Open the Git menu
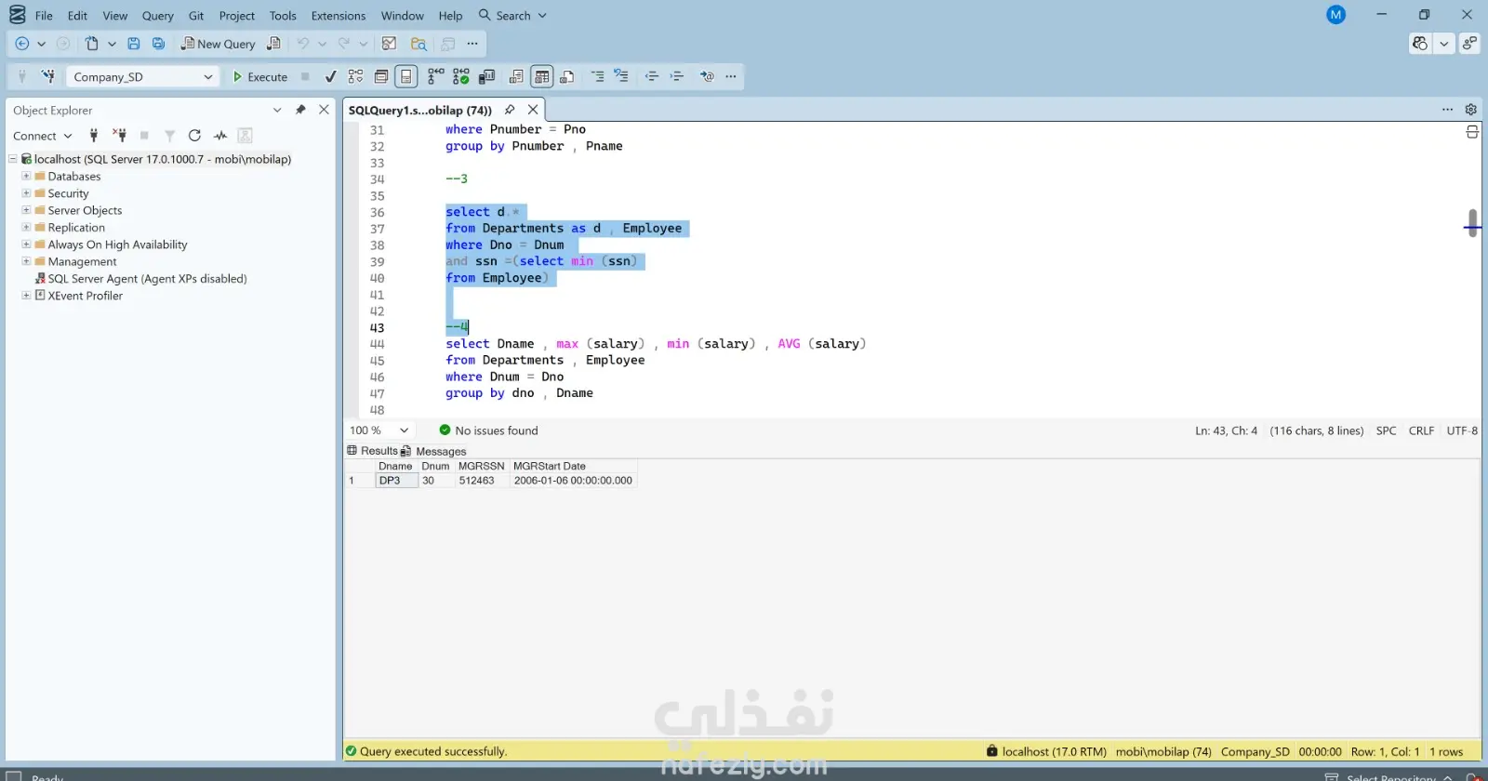1488x781 pixels. 196,16
